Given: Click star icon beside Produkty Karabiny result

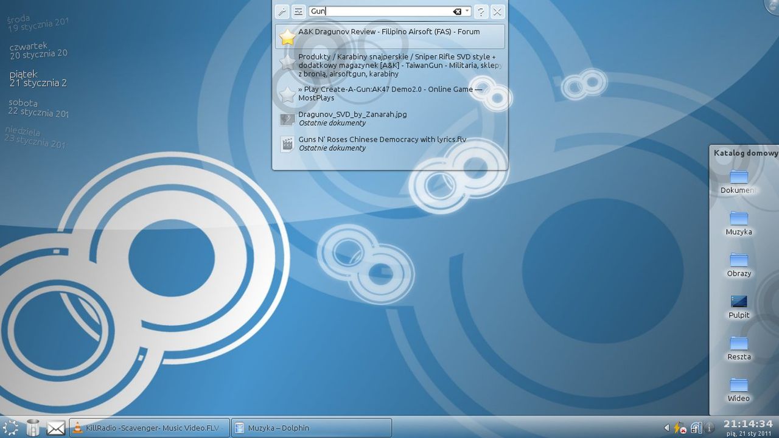Looking at the screenshot, I should pos(287,62).
